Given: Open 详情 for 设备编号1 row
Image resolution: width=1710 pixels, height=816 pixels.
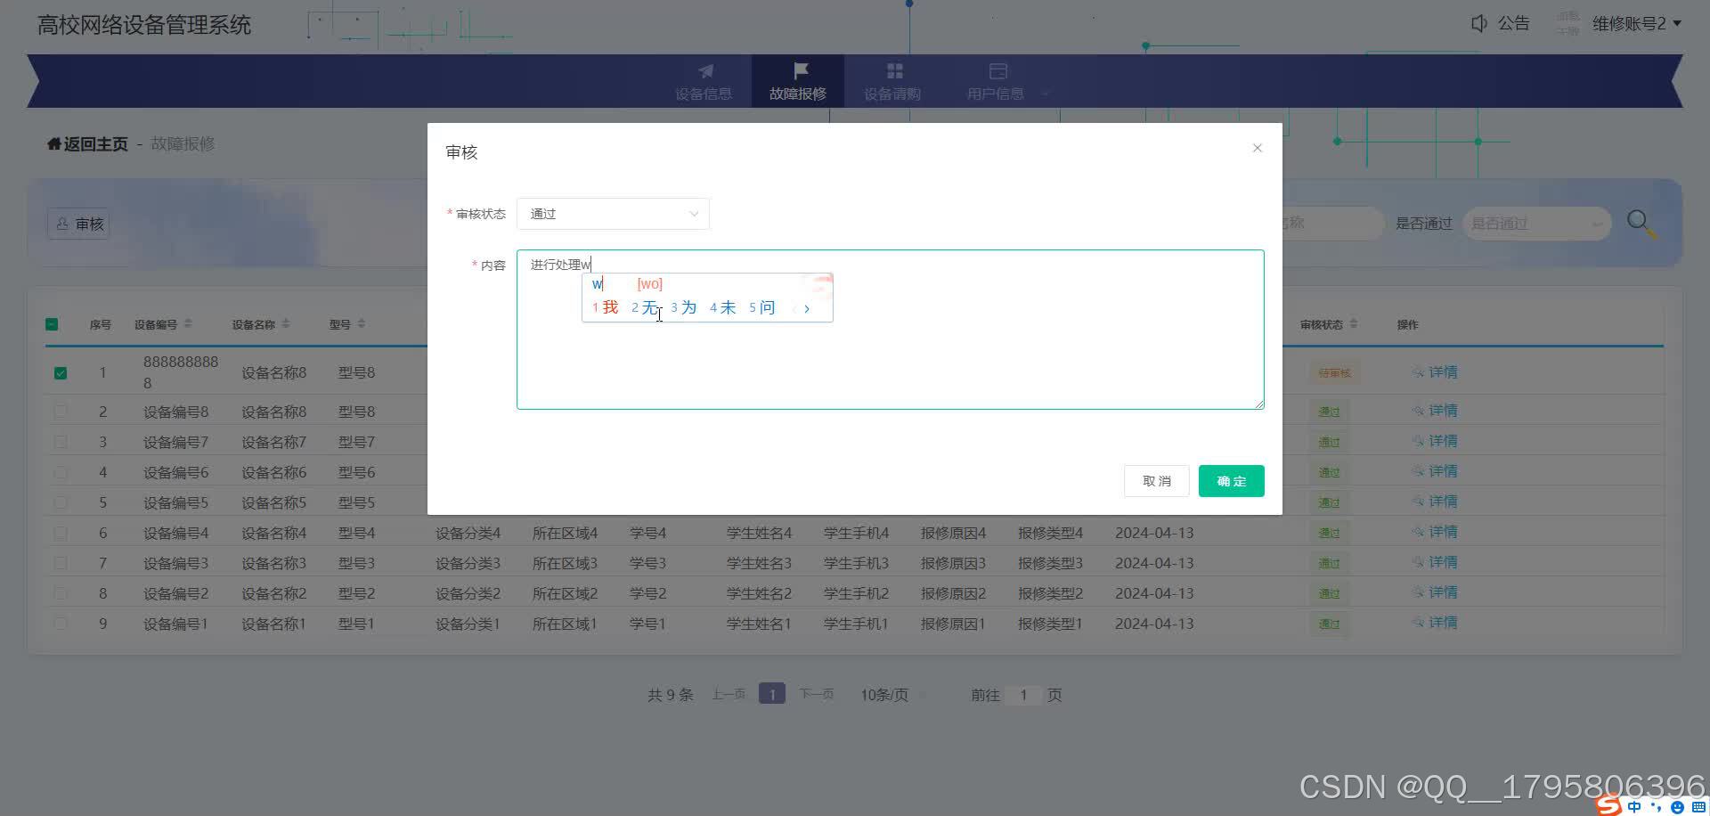Looking at the screenshot, I should point(1435,623).
